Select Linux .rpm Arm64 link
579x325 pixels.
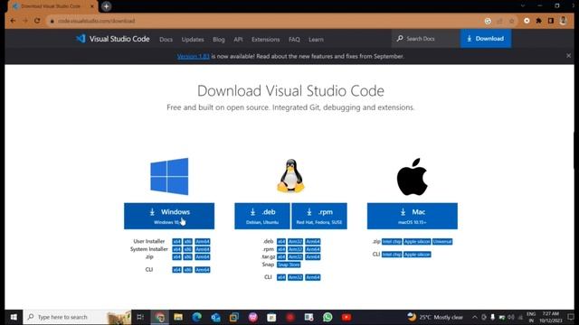click(313, 249)
